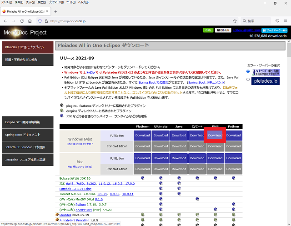Open the XAMPP x64 link
The image size is (291, 226).
coord(84,210)
